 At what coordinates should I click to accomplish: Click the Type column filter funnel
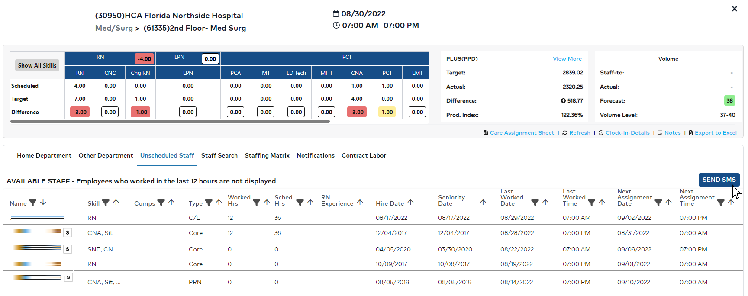click(x=209, y=203)
